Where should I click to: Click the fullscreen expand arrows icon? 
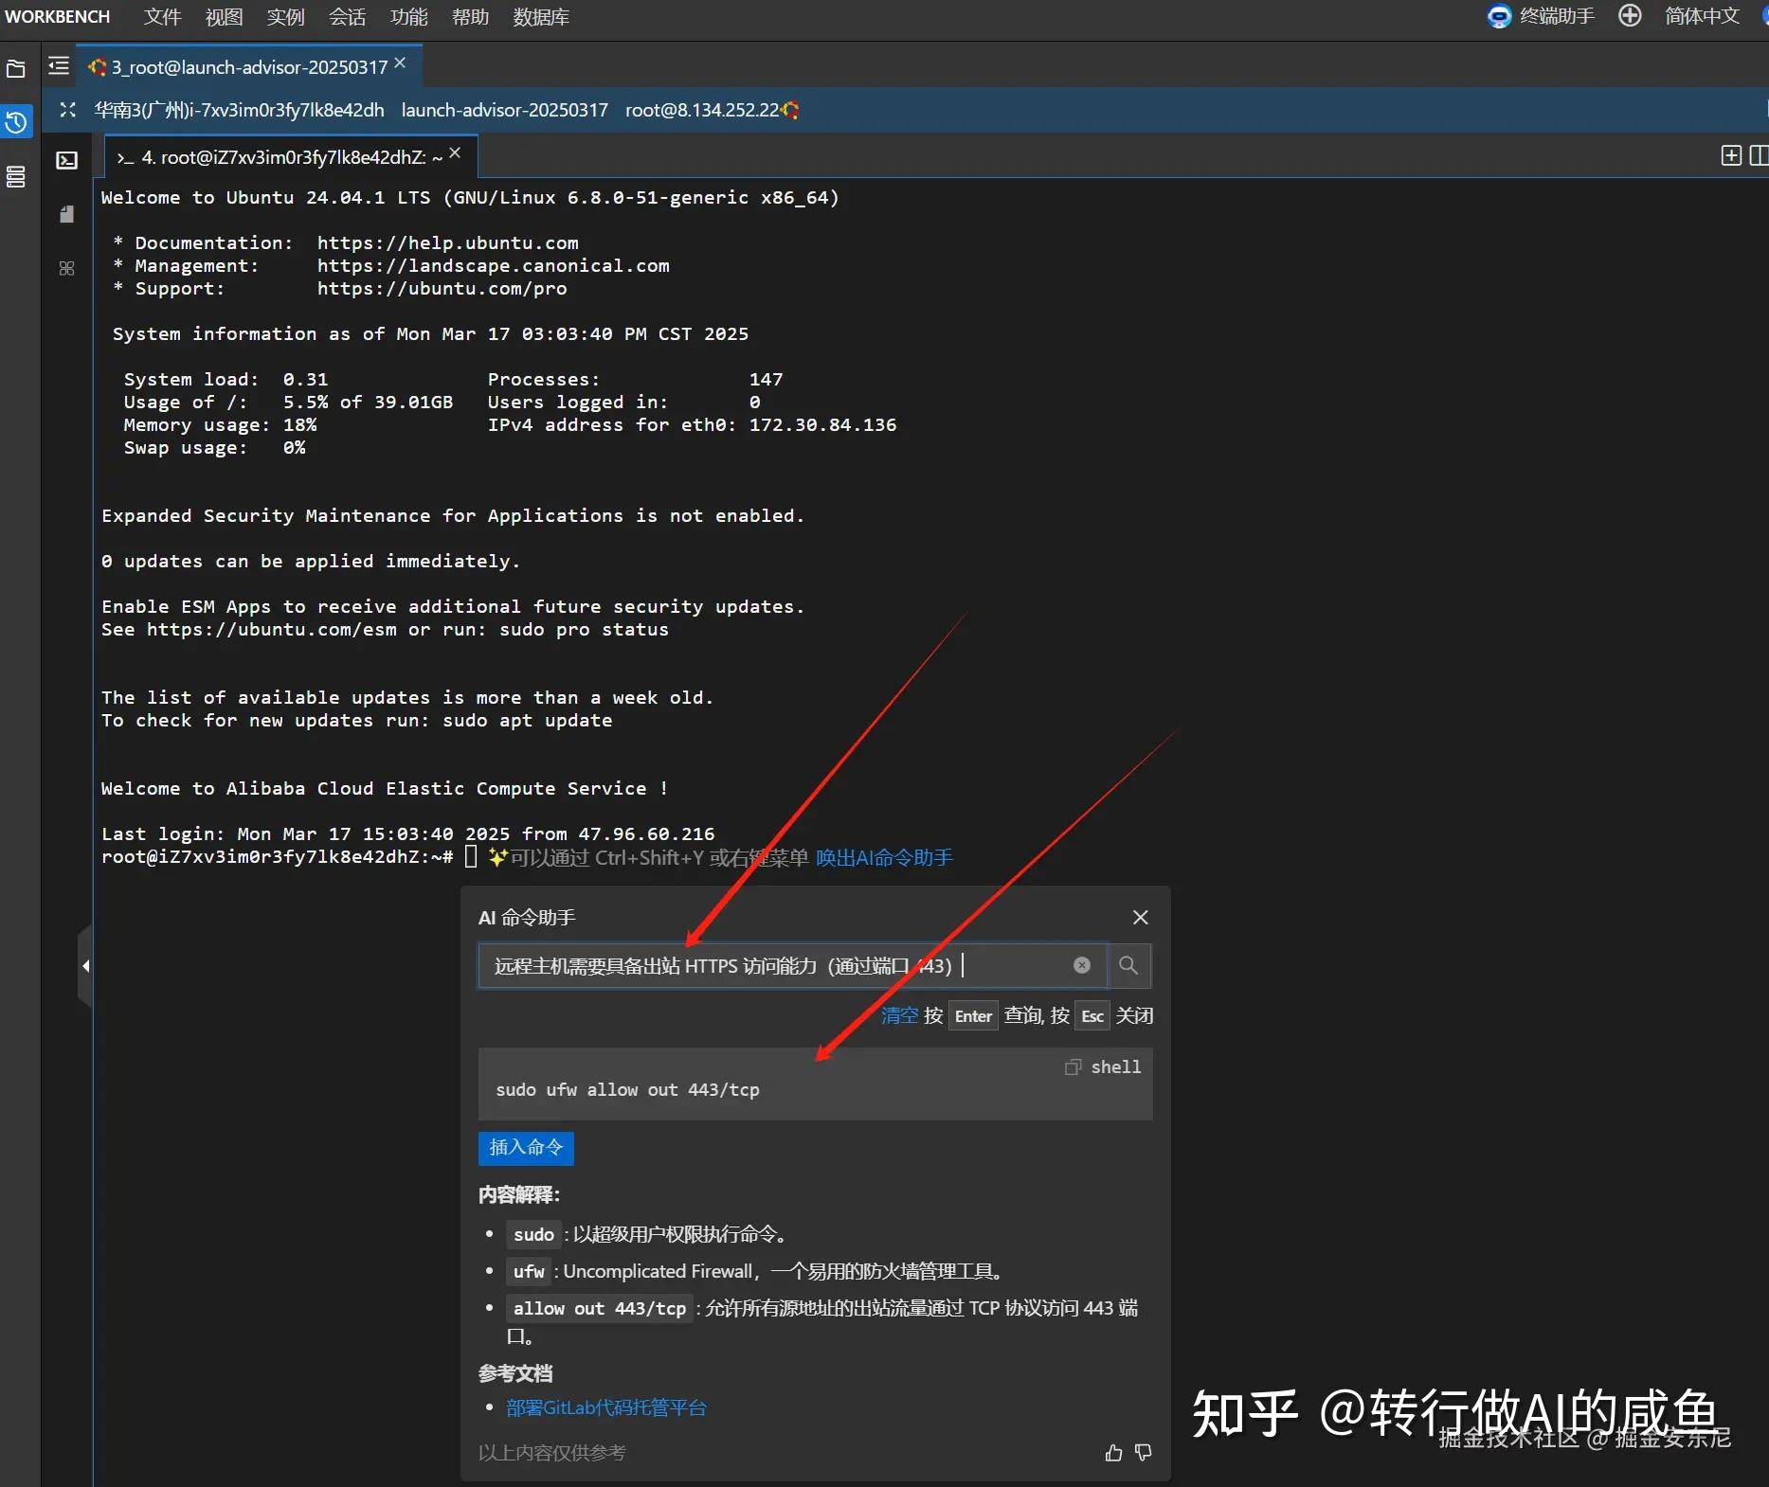tap(67, 110)
